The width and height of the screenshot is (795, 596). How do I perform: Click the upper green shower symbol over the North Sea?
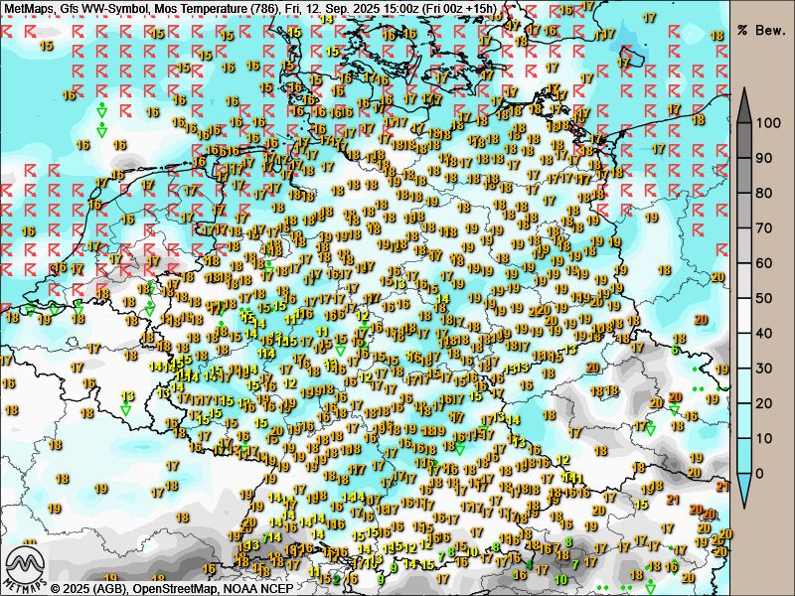101,112
